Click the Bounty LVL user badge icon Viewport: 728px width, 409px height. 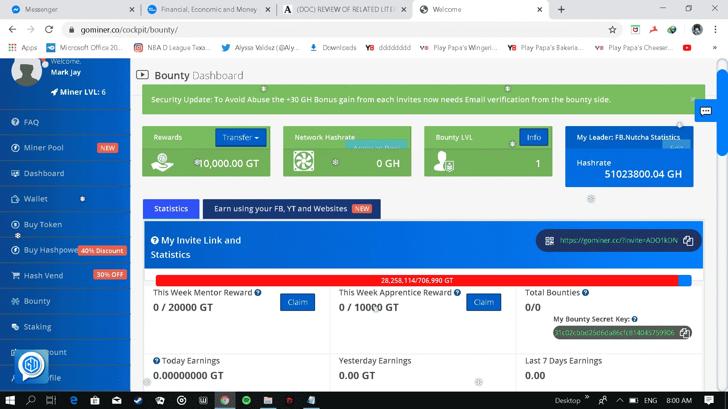pyautogui.click(x=444, y=162)
